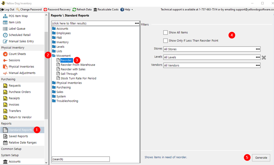Viewport: 274px width, 165px height.
Task: Select the Reorder From Warehouse report
Action: pyautogui.click(x=78, y=65)
